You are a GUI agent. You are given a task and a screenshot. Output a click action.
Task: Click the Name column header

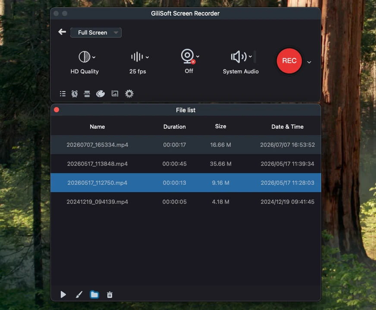coord(97,127)
